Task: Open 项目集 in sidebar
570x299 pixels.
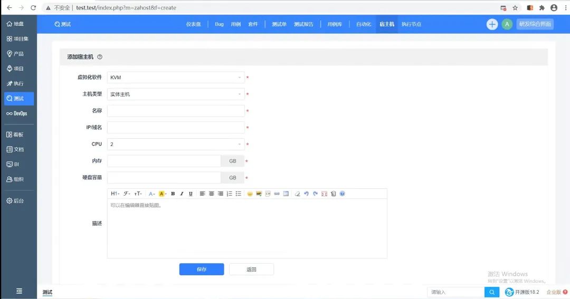Action: tap(17, 38)
